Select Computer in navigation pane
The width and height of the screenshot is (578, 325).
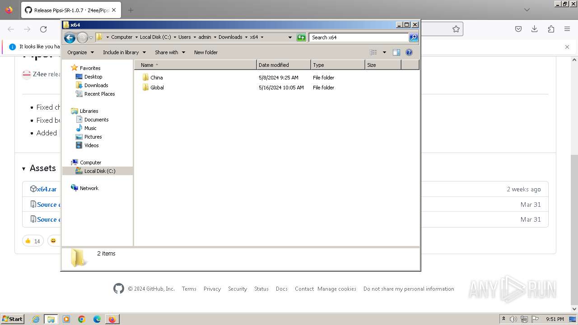pos(90,162)
